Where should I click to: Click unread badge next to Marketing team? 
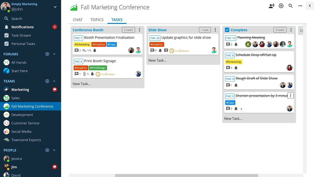coord(55,90)
